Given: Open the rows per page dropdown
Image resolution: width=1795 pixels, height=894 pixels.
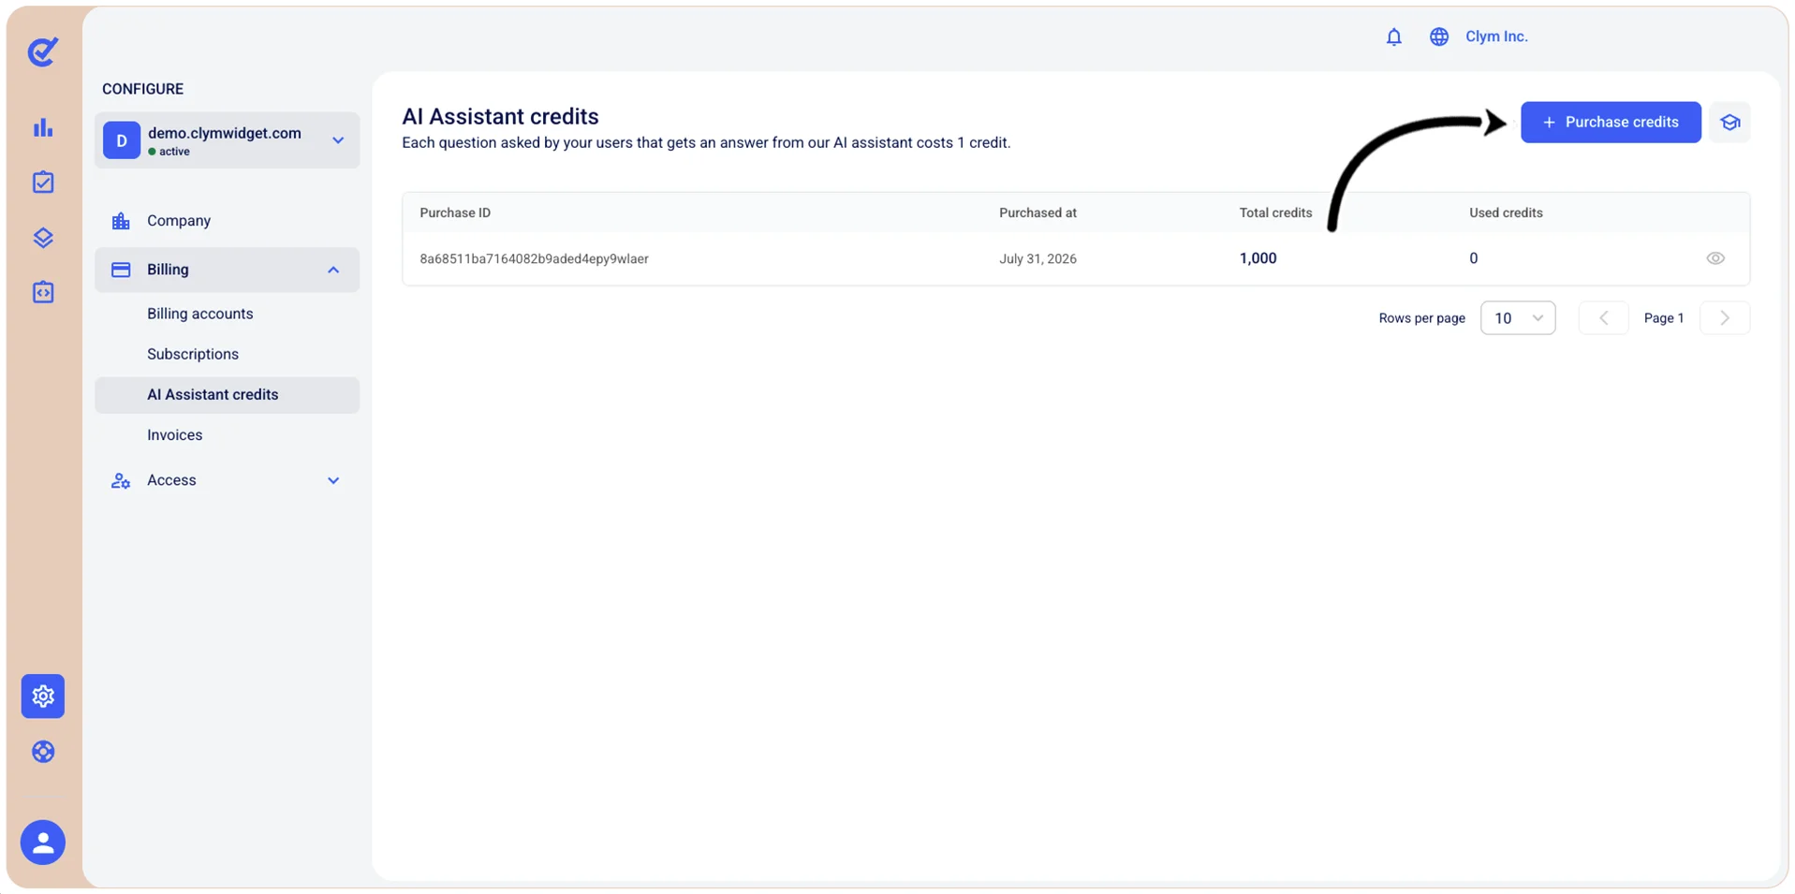Looking at the screenshot, I should click(x=1518, y=318).
